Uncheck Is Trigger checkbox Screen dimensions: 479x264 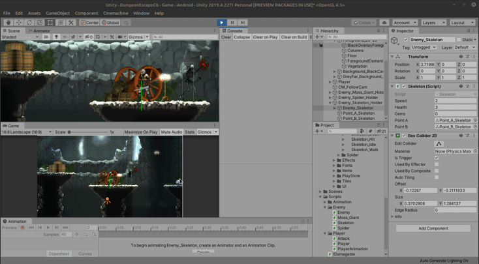[437, 158]
